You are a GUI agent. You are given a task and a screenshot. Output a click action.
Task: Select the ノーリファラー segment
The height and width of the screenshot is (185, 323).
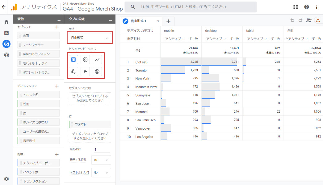pyautogui.click(x=39, y=45)
